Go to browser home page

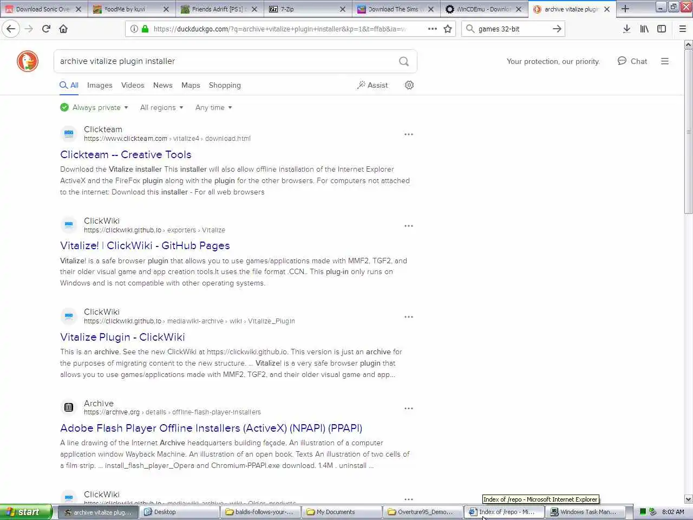pyautogui.click(x=63, y=29)
